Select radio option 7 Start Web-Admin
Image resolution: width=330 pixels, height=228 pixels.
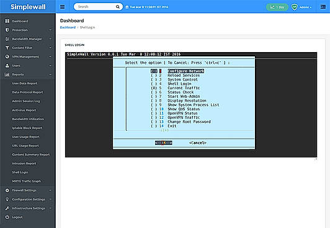(x=154, y=97)
